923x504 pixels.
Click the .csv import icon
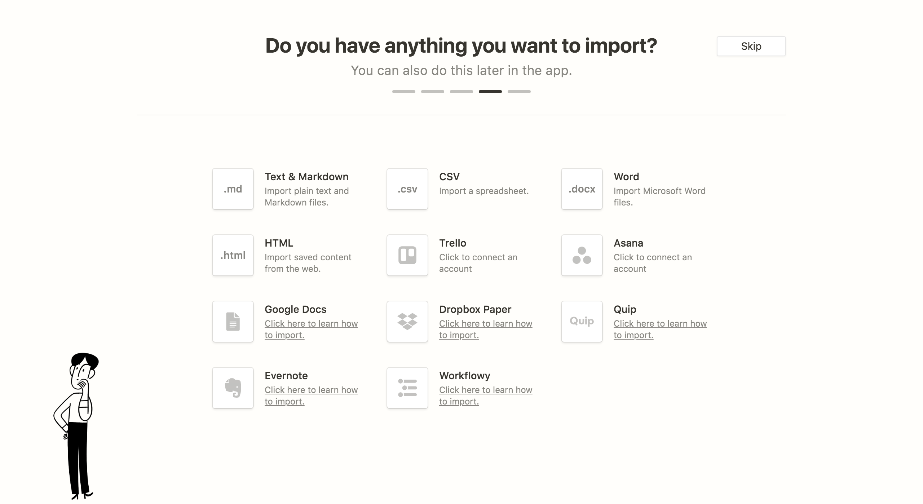coord(407,189)
